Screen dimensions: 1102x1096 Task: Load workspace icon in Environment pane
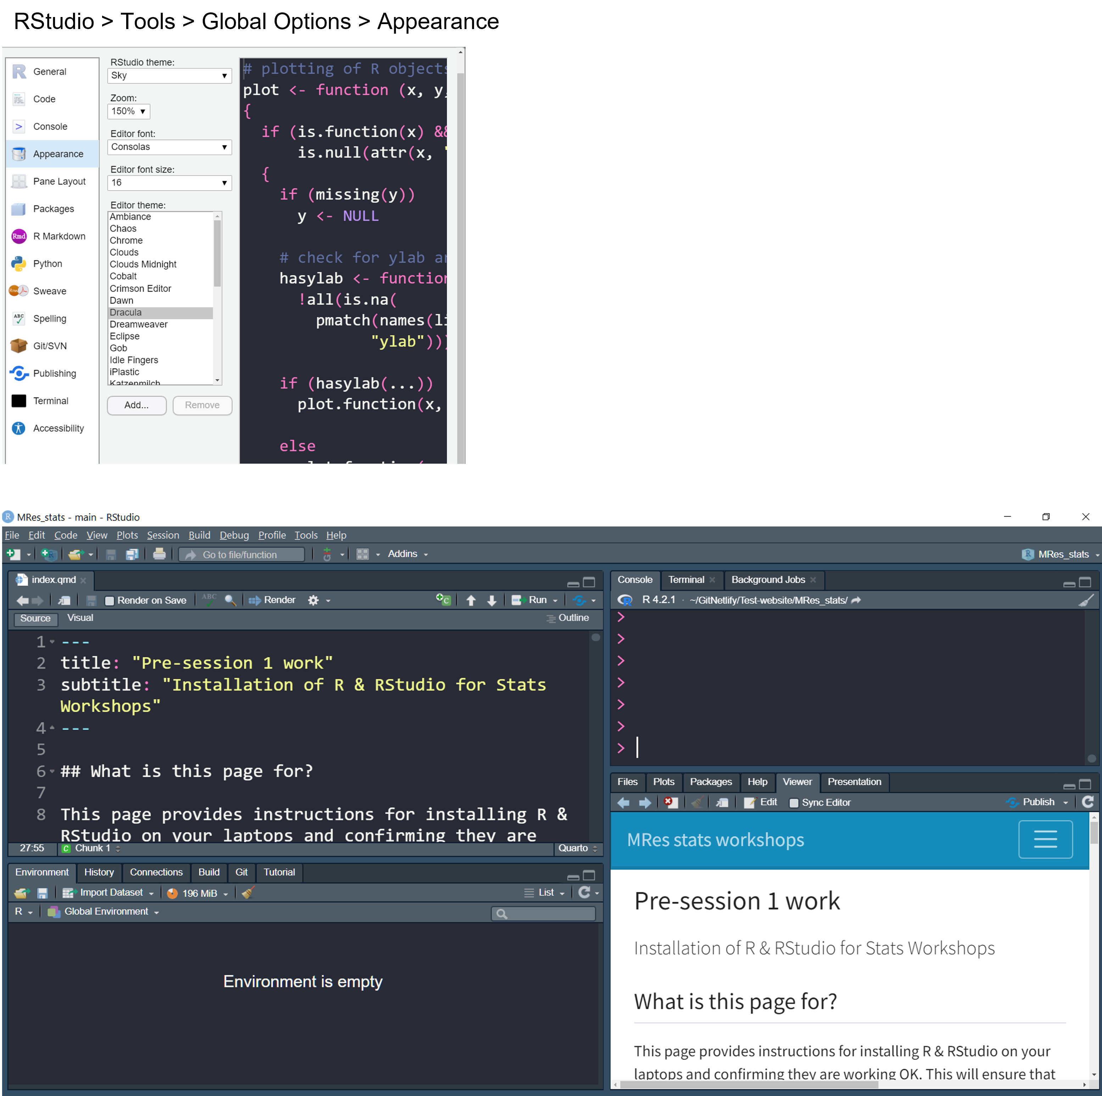(x=22, y=894)
